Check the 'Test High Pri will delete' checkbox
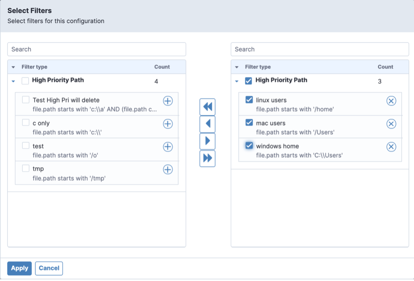This screenshot has height=281, width=414. tap(26, 100)
